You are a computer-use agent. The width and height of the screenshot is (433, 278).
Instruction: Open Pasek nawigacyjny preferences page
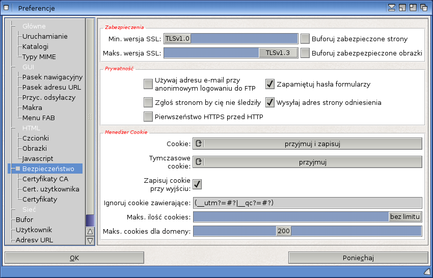(x=52, y=77)
